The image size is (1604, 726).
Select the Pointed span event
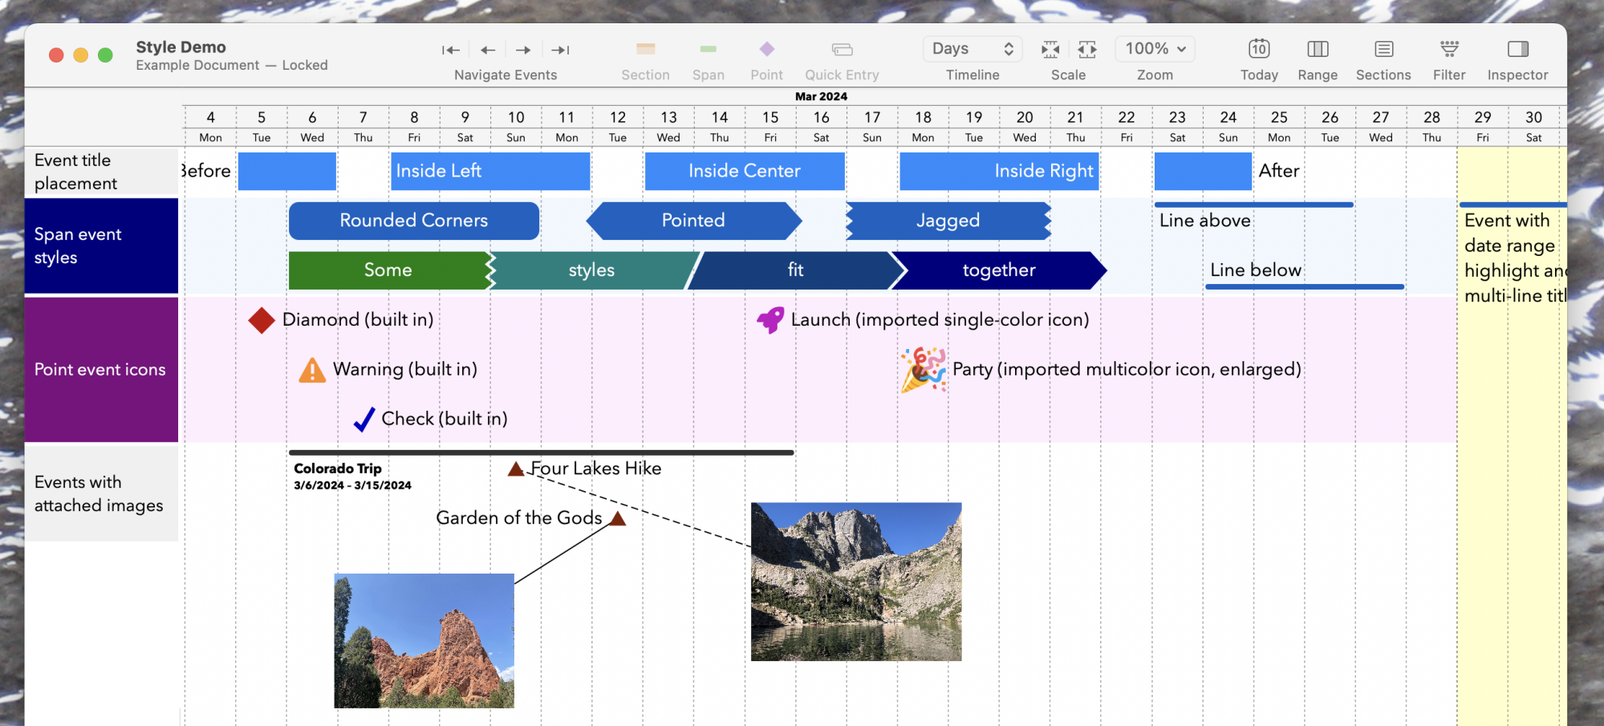[x=694, y=221]
